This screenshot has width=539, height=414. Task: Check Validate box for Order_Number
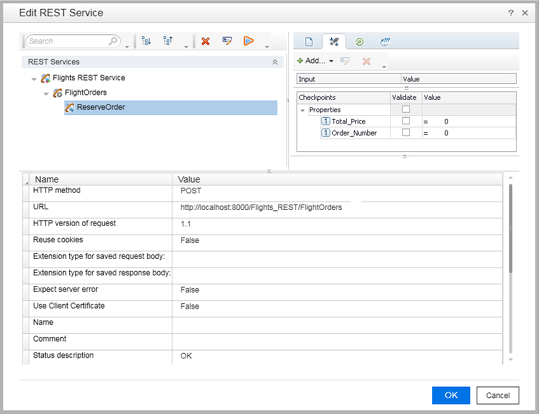[x=405, y=133]
